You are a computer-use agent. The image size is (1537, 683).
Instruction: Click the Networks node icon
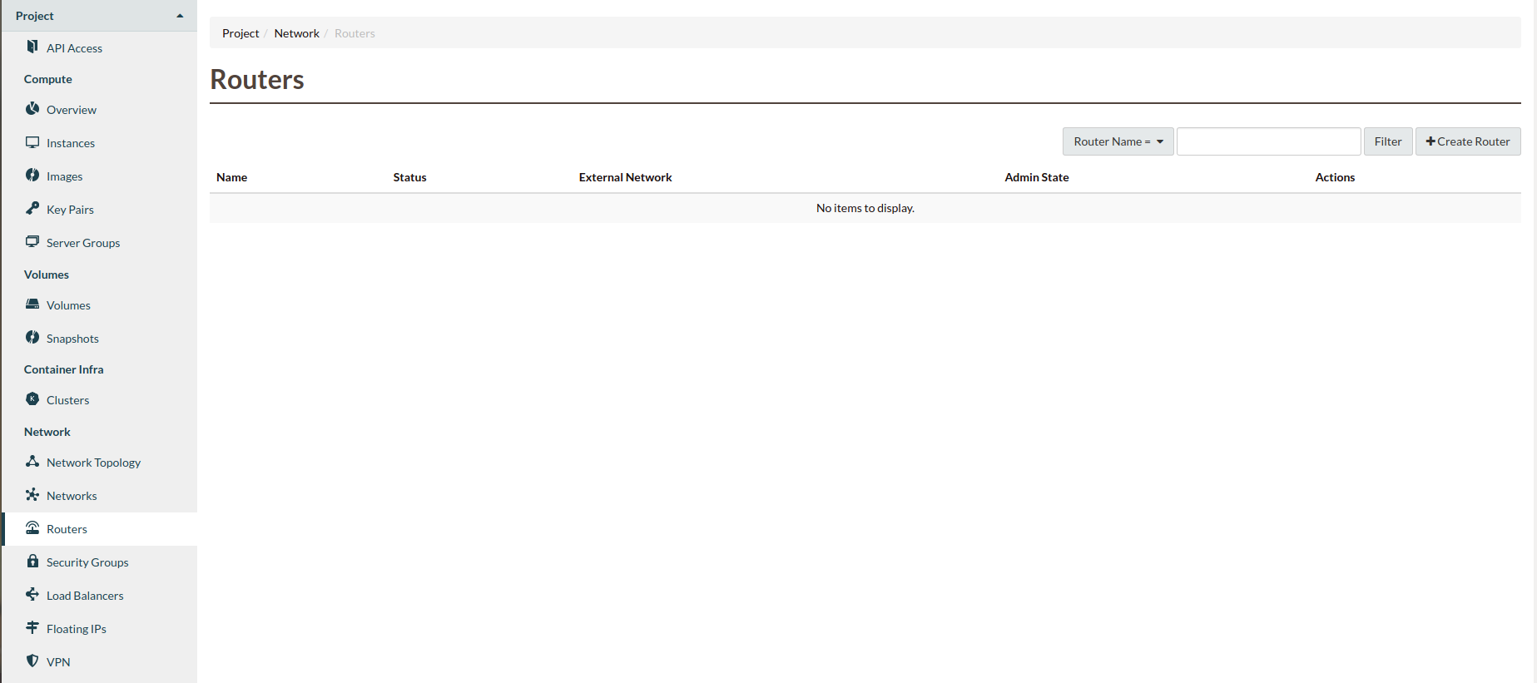pos(32,494)
